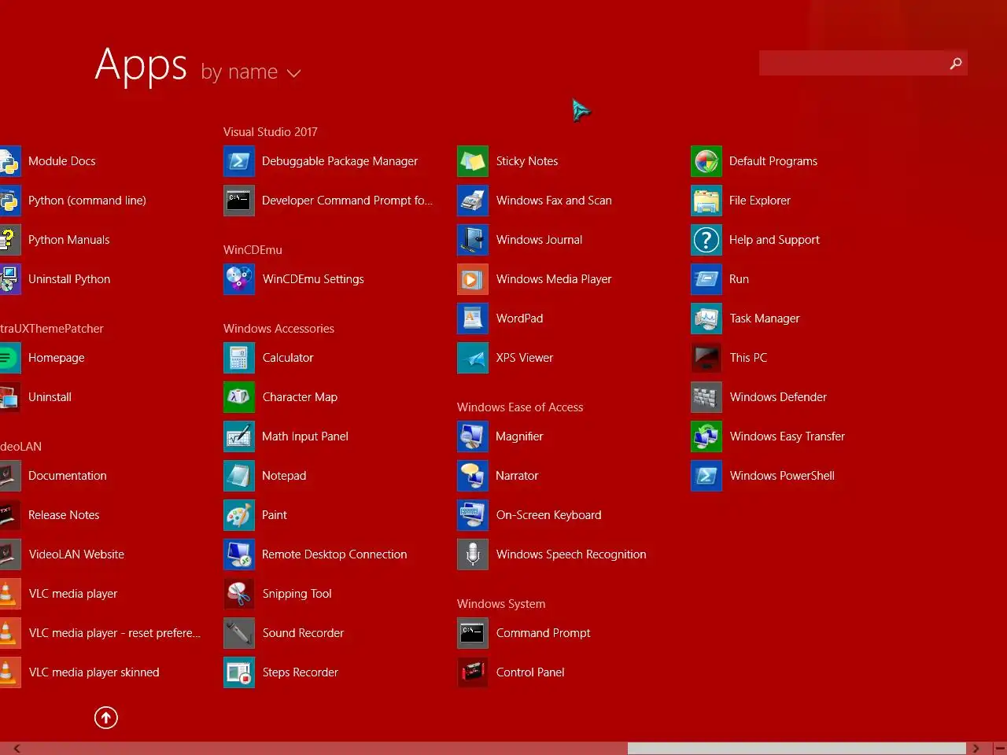This screenshot has width=1007, height=755.
Task: Open Help and Support icon
Action: click(x=706, y=240)
